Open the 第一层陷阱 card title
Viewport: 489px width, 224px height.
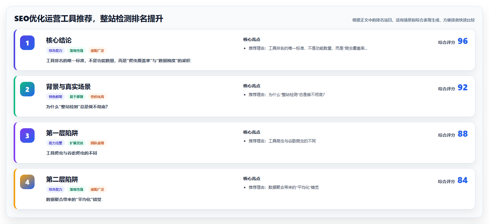point(62,133)
